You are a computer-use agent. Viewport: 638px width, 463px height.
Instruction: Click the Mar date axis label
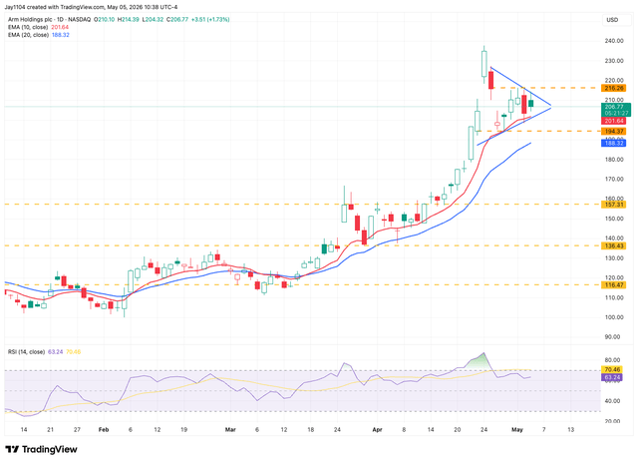[x=230, y=430]
